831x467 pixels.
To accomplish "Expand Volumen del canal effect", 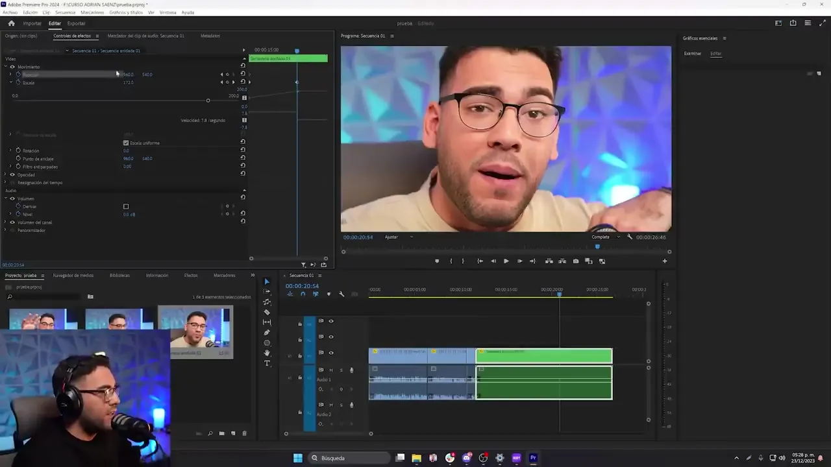I will point(5,222).
